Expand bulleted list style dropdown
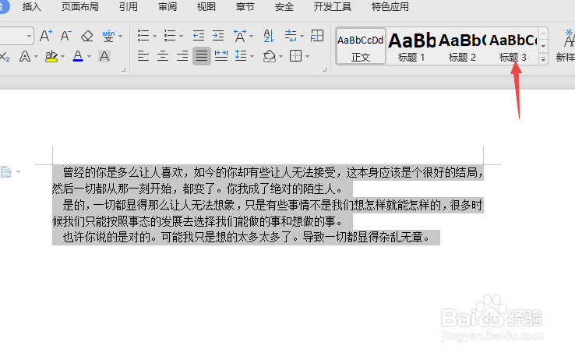The image size is (575, 356). click(x=154, y=37)
